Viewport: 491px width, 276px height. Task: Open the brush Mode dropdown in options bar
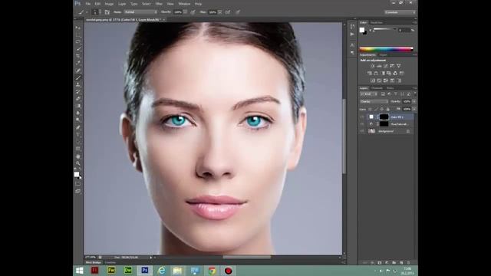point(140,12)
